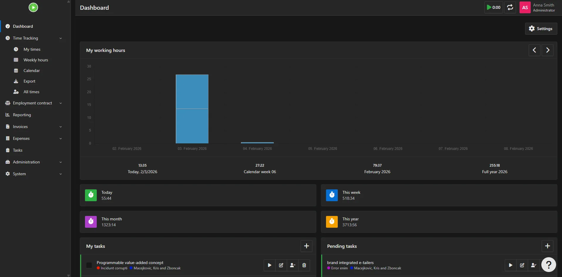Open dashboard Settings
Screen dimensions: 562x277
[x=541, y=29]
